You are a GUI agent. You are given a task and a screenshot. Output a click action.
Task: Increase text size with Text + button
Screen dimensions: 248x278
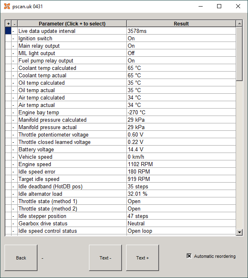pyautogui.click(x=143, y=258)
